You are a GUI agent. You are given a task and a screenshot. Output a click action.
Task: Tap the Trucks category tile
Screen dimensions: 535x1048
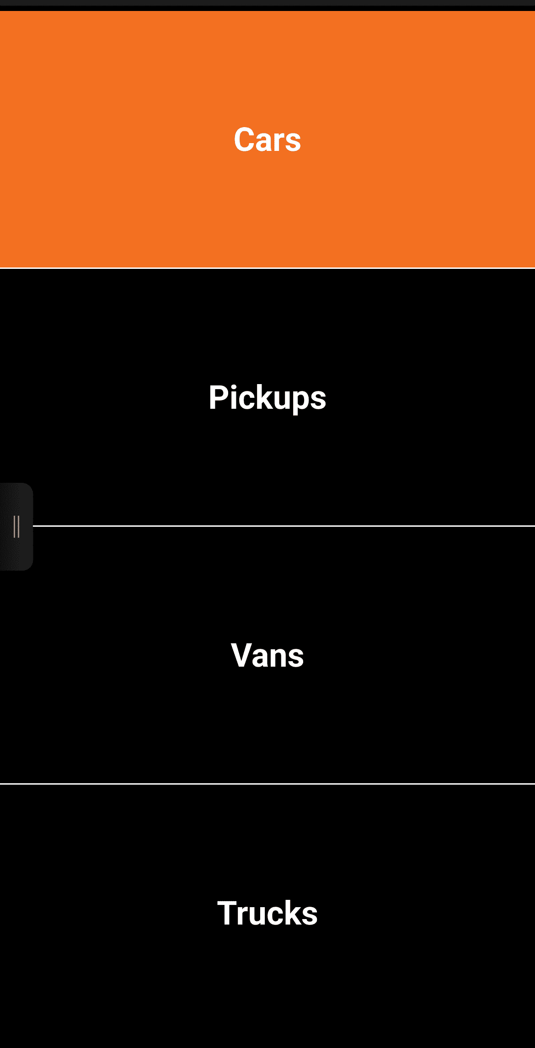pos(267,913)
